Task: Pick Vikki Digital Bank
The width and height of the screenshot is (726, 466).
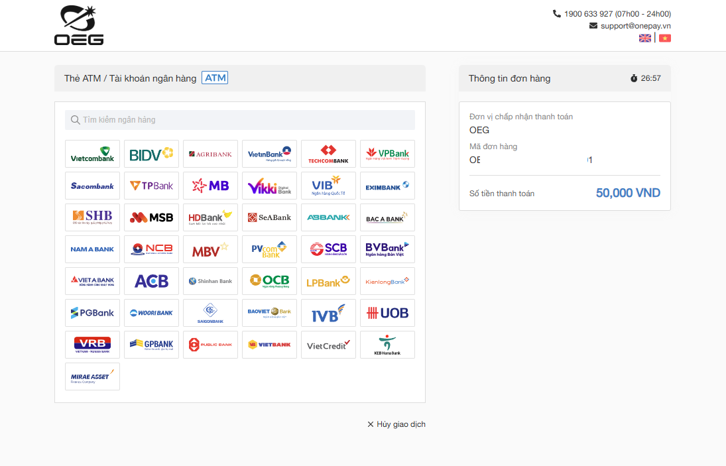Action: coord(269,186)
